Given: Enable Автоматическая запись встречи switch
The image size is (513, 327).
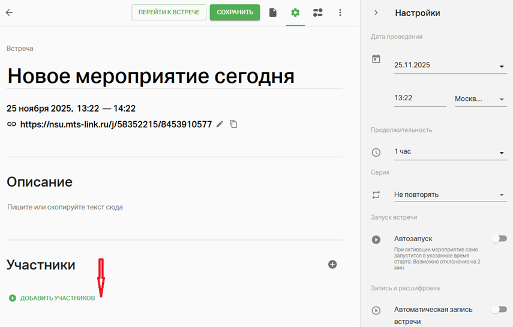Looking at the screenshot, I should (498, 310).
